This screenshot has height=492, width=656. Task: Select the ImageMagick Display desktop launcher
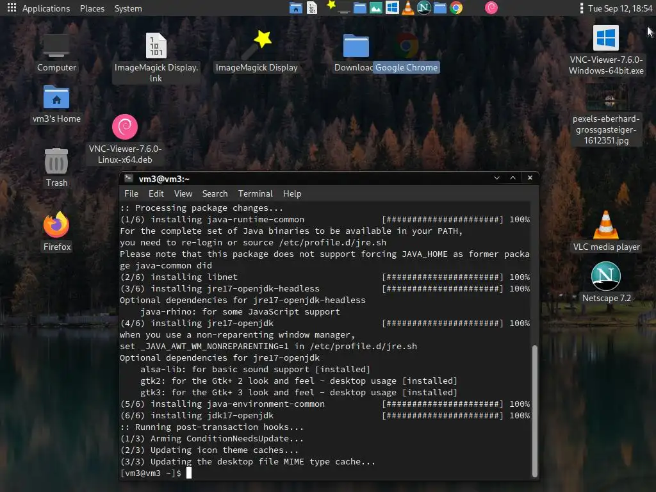(x=256, y=51)
